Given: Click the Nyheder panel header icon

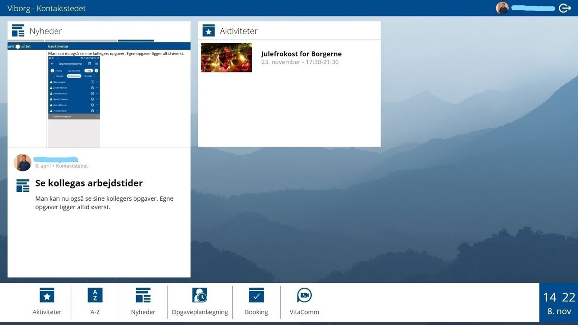Looking at the screenshot, I should point(18,31).
